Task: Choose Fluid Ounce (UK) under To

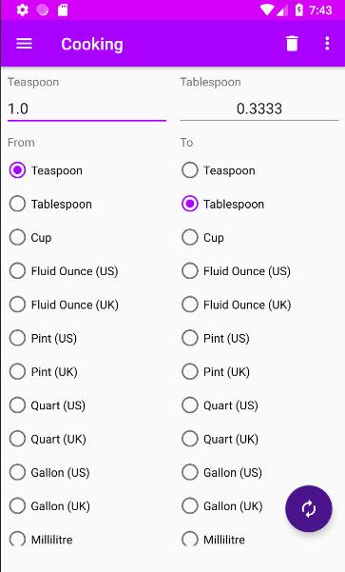Action: point(237,305)
